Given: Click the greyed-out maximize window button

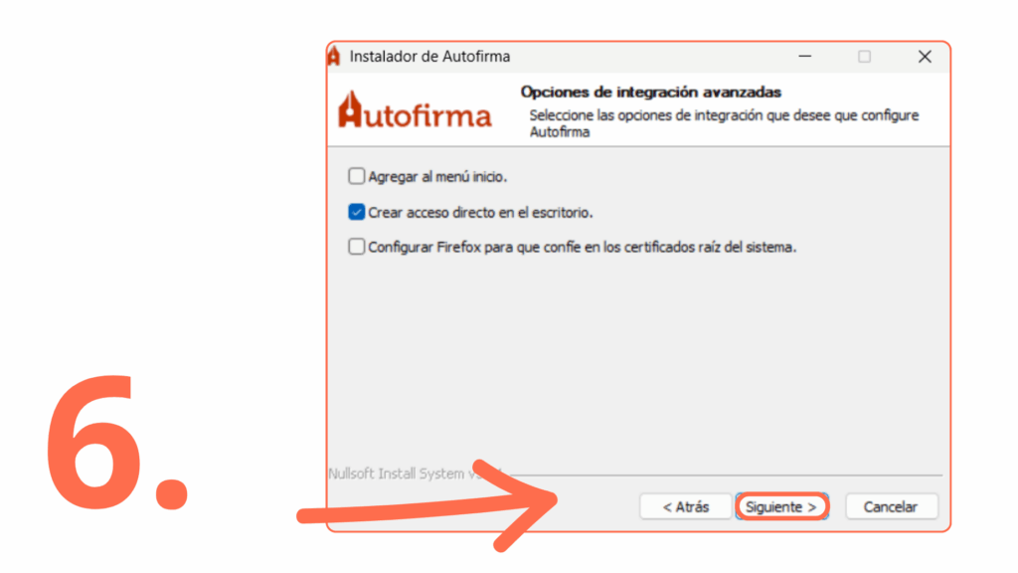Looking at the screenshot, I should [864, 57].
